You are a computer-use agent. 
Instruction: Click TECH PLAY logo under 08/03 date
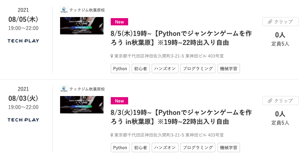coord(23,120)
